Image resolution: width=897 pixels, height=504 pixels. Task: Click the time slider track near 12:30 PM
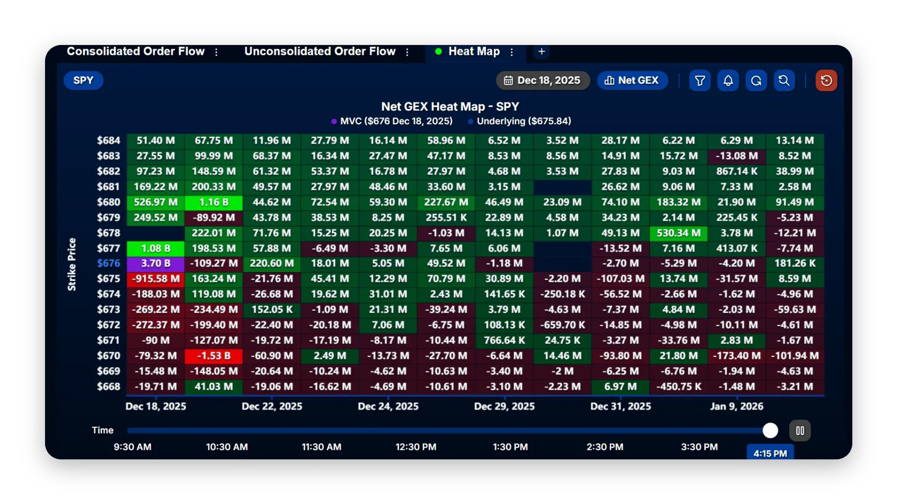[x=416, y=430]
